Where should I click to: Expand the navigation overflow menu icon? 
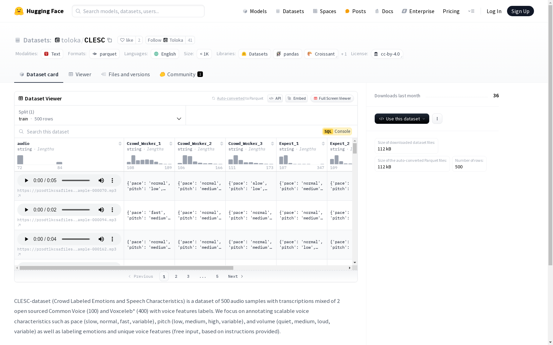(x=471, y=11)
